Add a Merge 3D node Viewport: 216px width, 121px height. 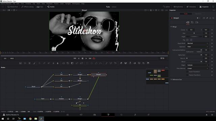click(135, 63)
